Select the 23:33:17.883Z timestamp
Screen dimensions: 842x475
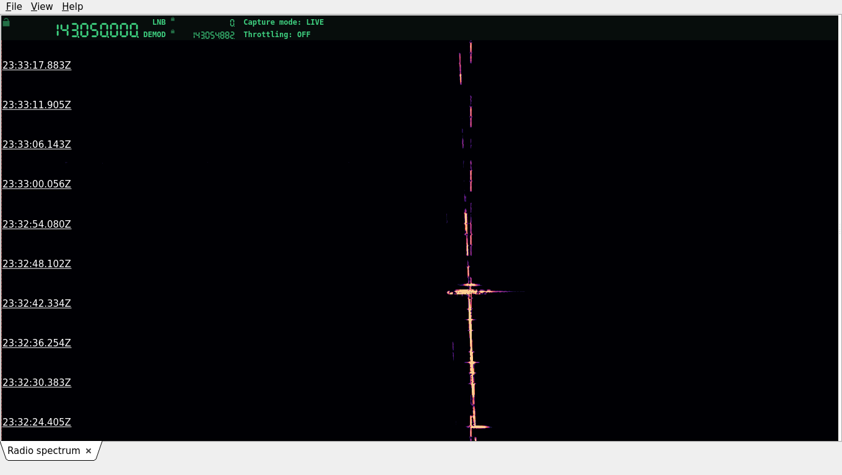[37, 65]
